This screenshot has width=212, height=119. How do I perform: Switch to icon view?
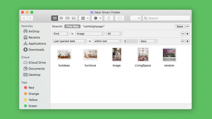(55, 18)
